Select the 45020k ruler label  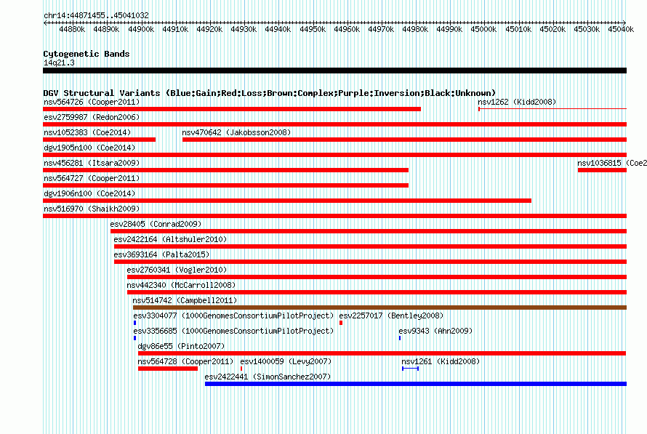(x=553, y=29)
